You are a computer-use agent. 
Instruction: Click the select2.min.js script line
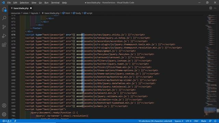point(81,93)
